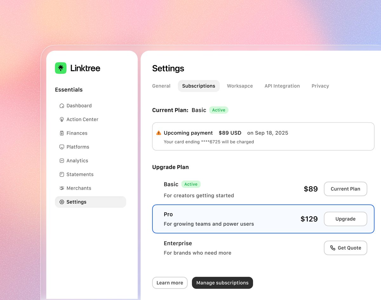Switch to the General tab

click(x=161, y=86)
